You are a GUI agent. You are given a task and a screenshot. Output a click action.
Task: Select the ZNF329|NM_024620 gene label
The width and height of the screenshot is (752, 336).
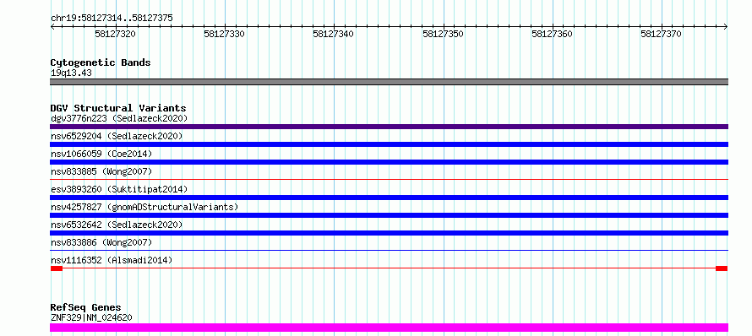[91, 317]
